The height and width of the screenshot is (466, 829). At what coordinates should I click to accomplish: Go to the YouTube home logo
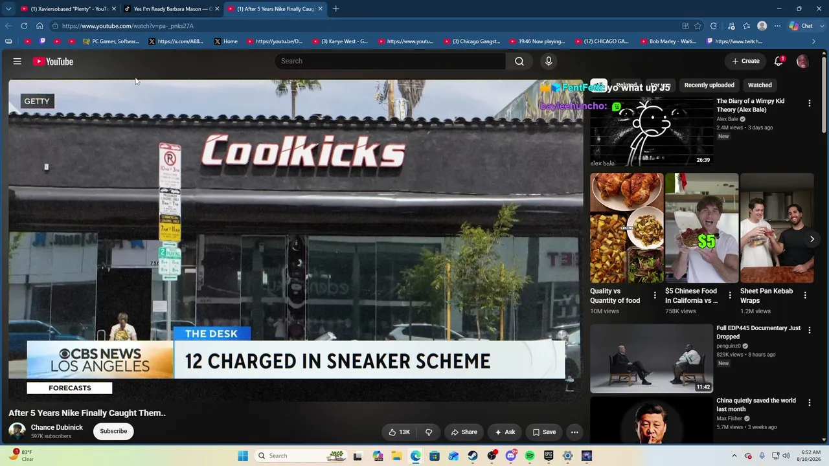(52, 61)
